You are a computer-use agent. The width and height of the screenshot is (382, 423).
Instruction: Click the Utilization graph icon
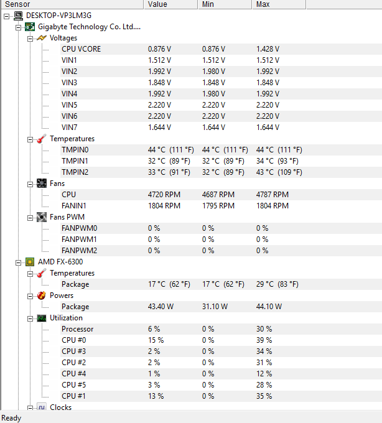click(42, 318)
